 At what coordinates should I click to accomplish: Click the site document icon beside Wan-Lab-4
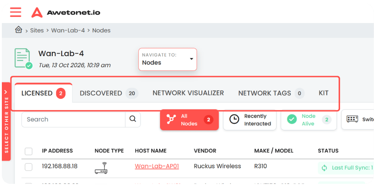(x=23, y=58)
